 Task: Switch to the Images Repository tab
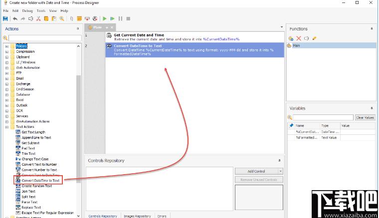coord(137,216)
